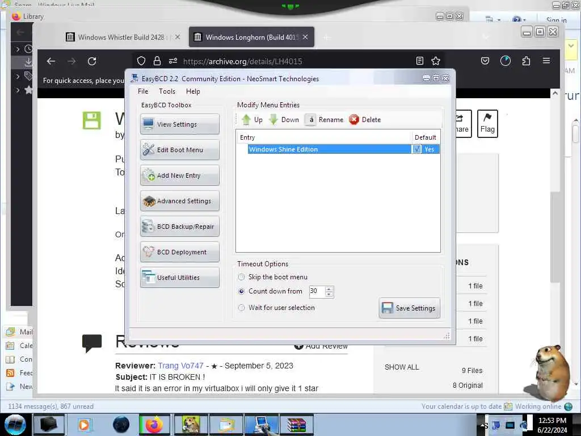Reload the archive.org page
Image resolution: width=581 pixels, height=436 pixels.
(92, 61)
